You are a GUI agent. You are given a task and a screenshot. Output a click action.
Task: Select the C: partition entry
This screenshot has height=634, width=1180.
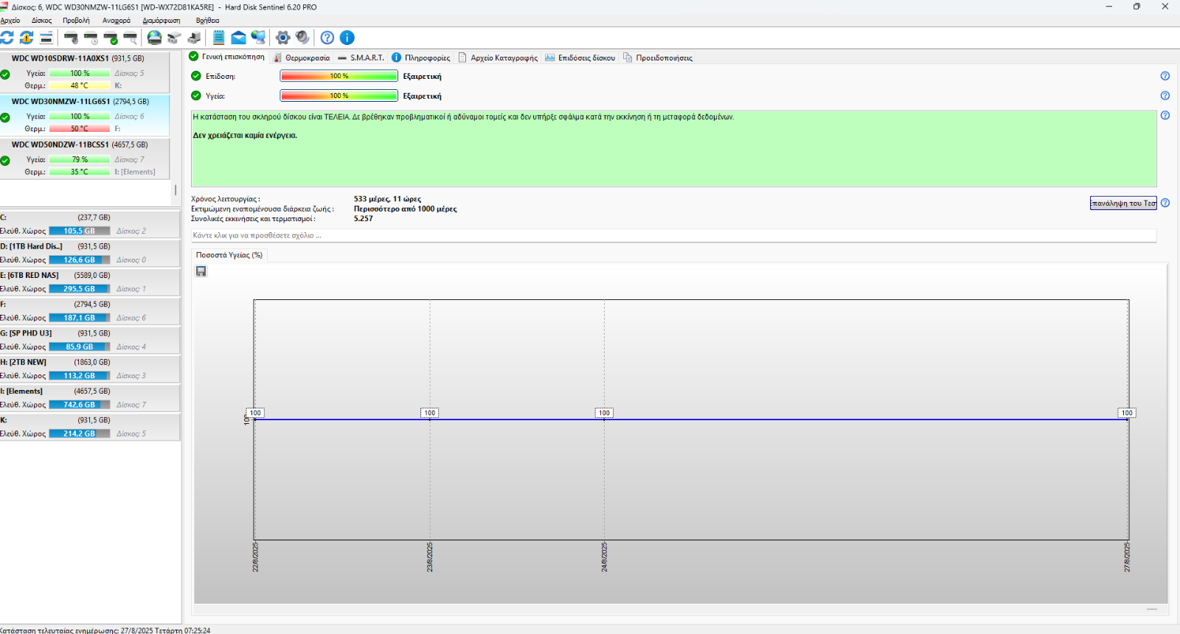pos(90,224)
